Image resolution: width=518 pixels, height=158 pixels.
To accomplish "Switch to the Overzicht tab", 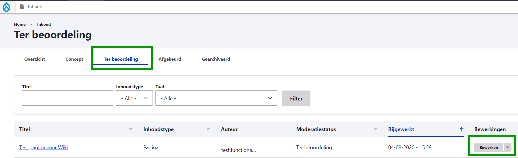I will click(x=35, y=59).
